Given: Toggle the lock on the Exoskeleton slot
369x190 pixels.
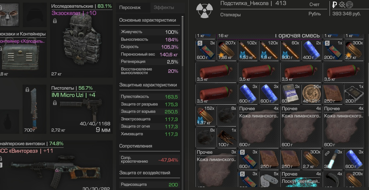Looking at the screenshot, I should (x=55, y=21).
